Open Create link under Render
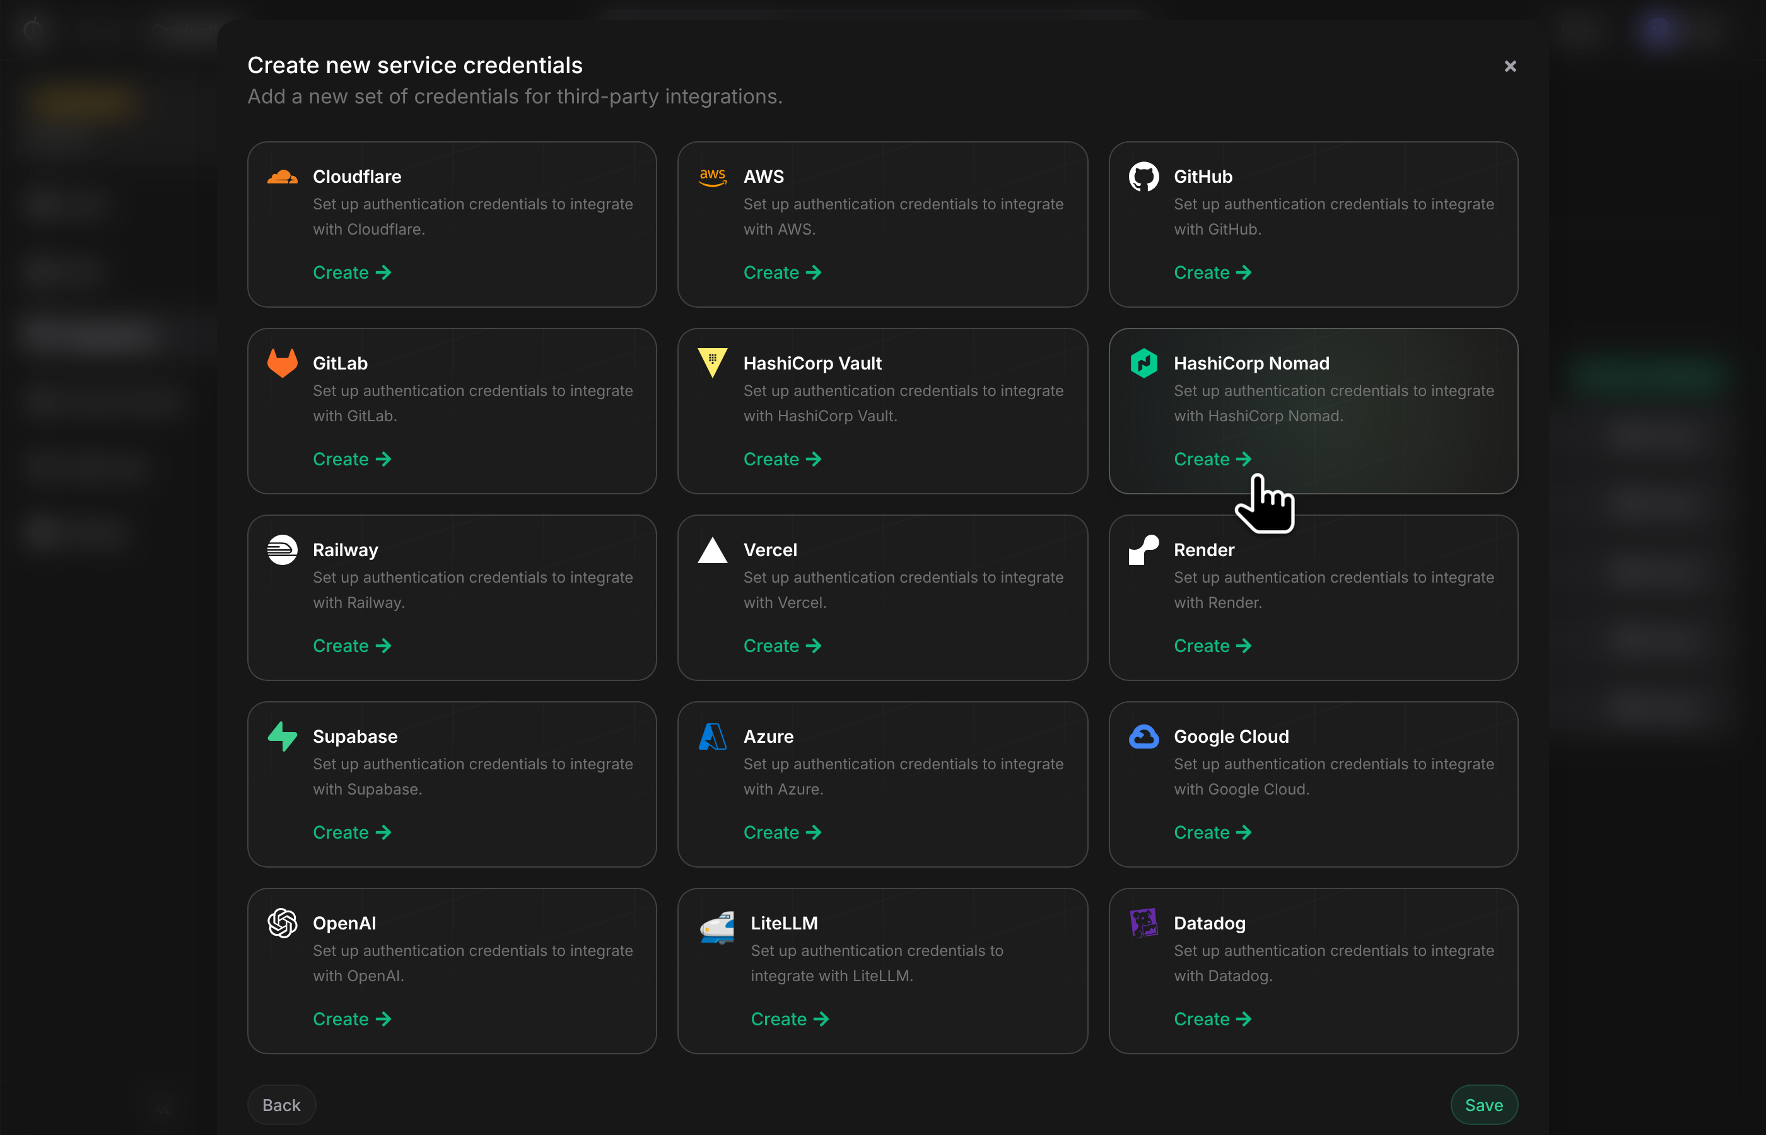The height and width of the screenshot is (1135, 1766). [1212, 646]
